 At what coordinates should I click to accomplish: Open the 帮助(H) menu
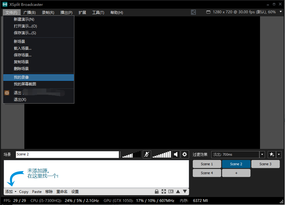[x=117, y=13]
